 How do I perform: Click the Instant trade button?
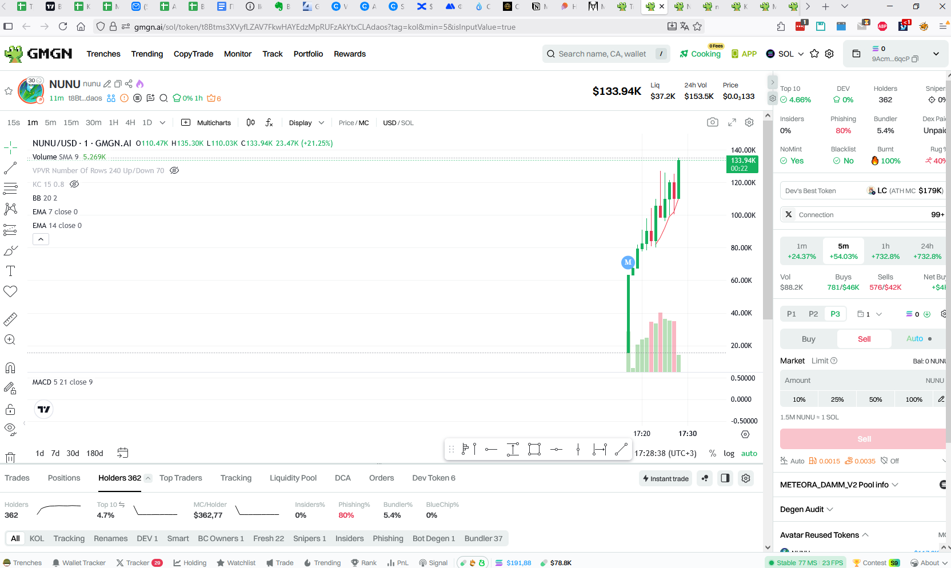coord(665,478)
